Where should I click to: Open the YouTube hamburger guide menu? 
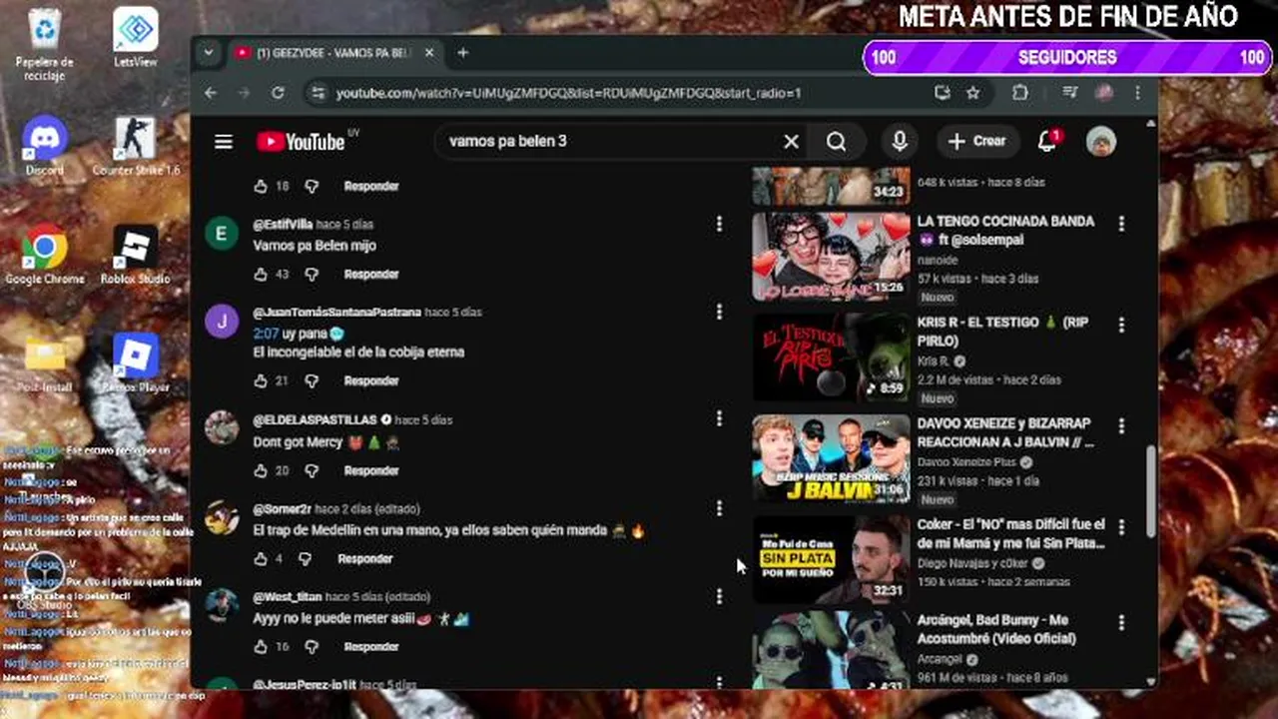224,142
